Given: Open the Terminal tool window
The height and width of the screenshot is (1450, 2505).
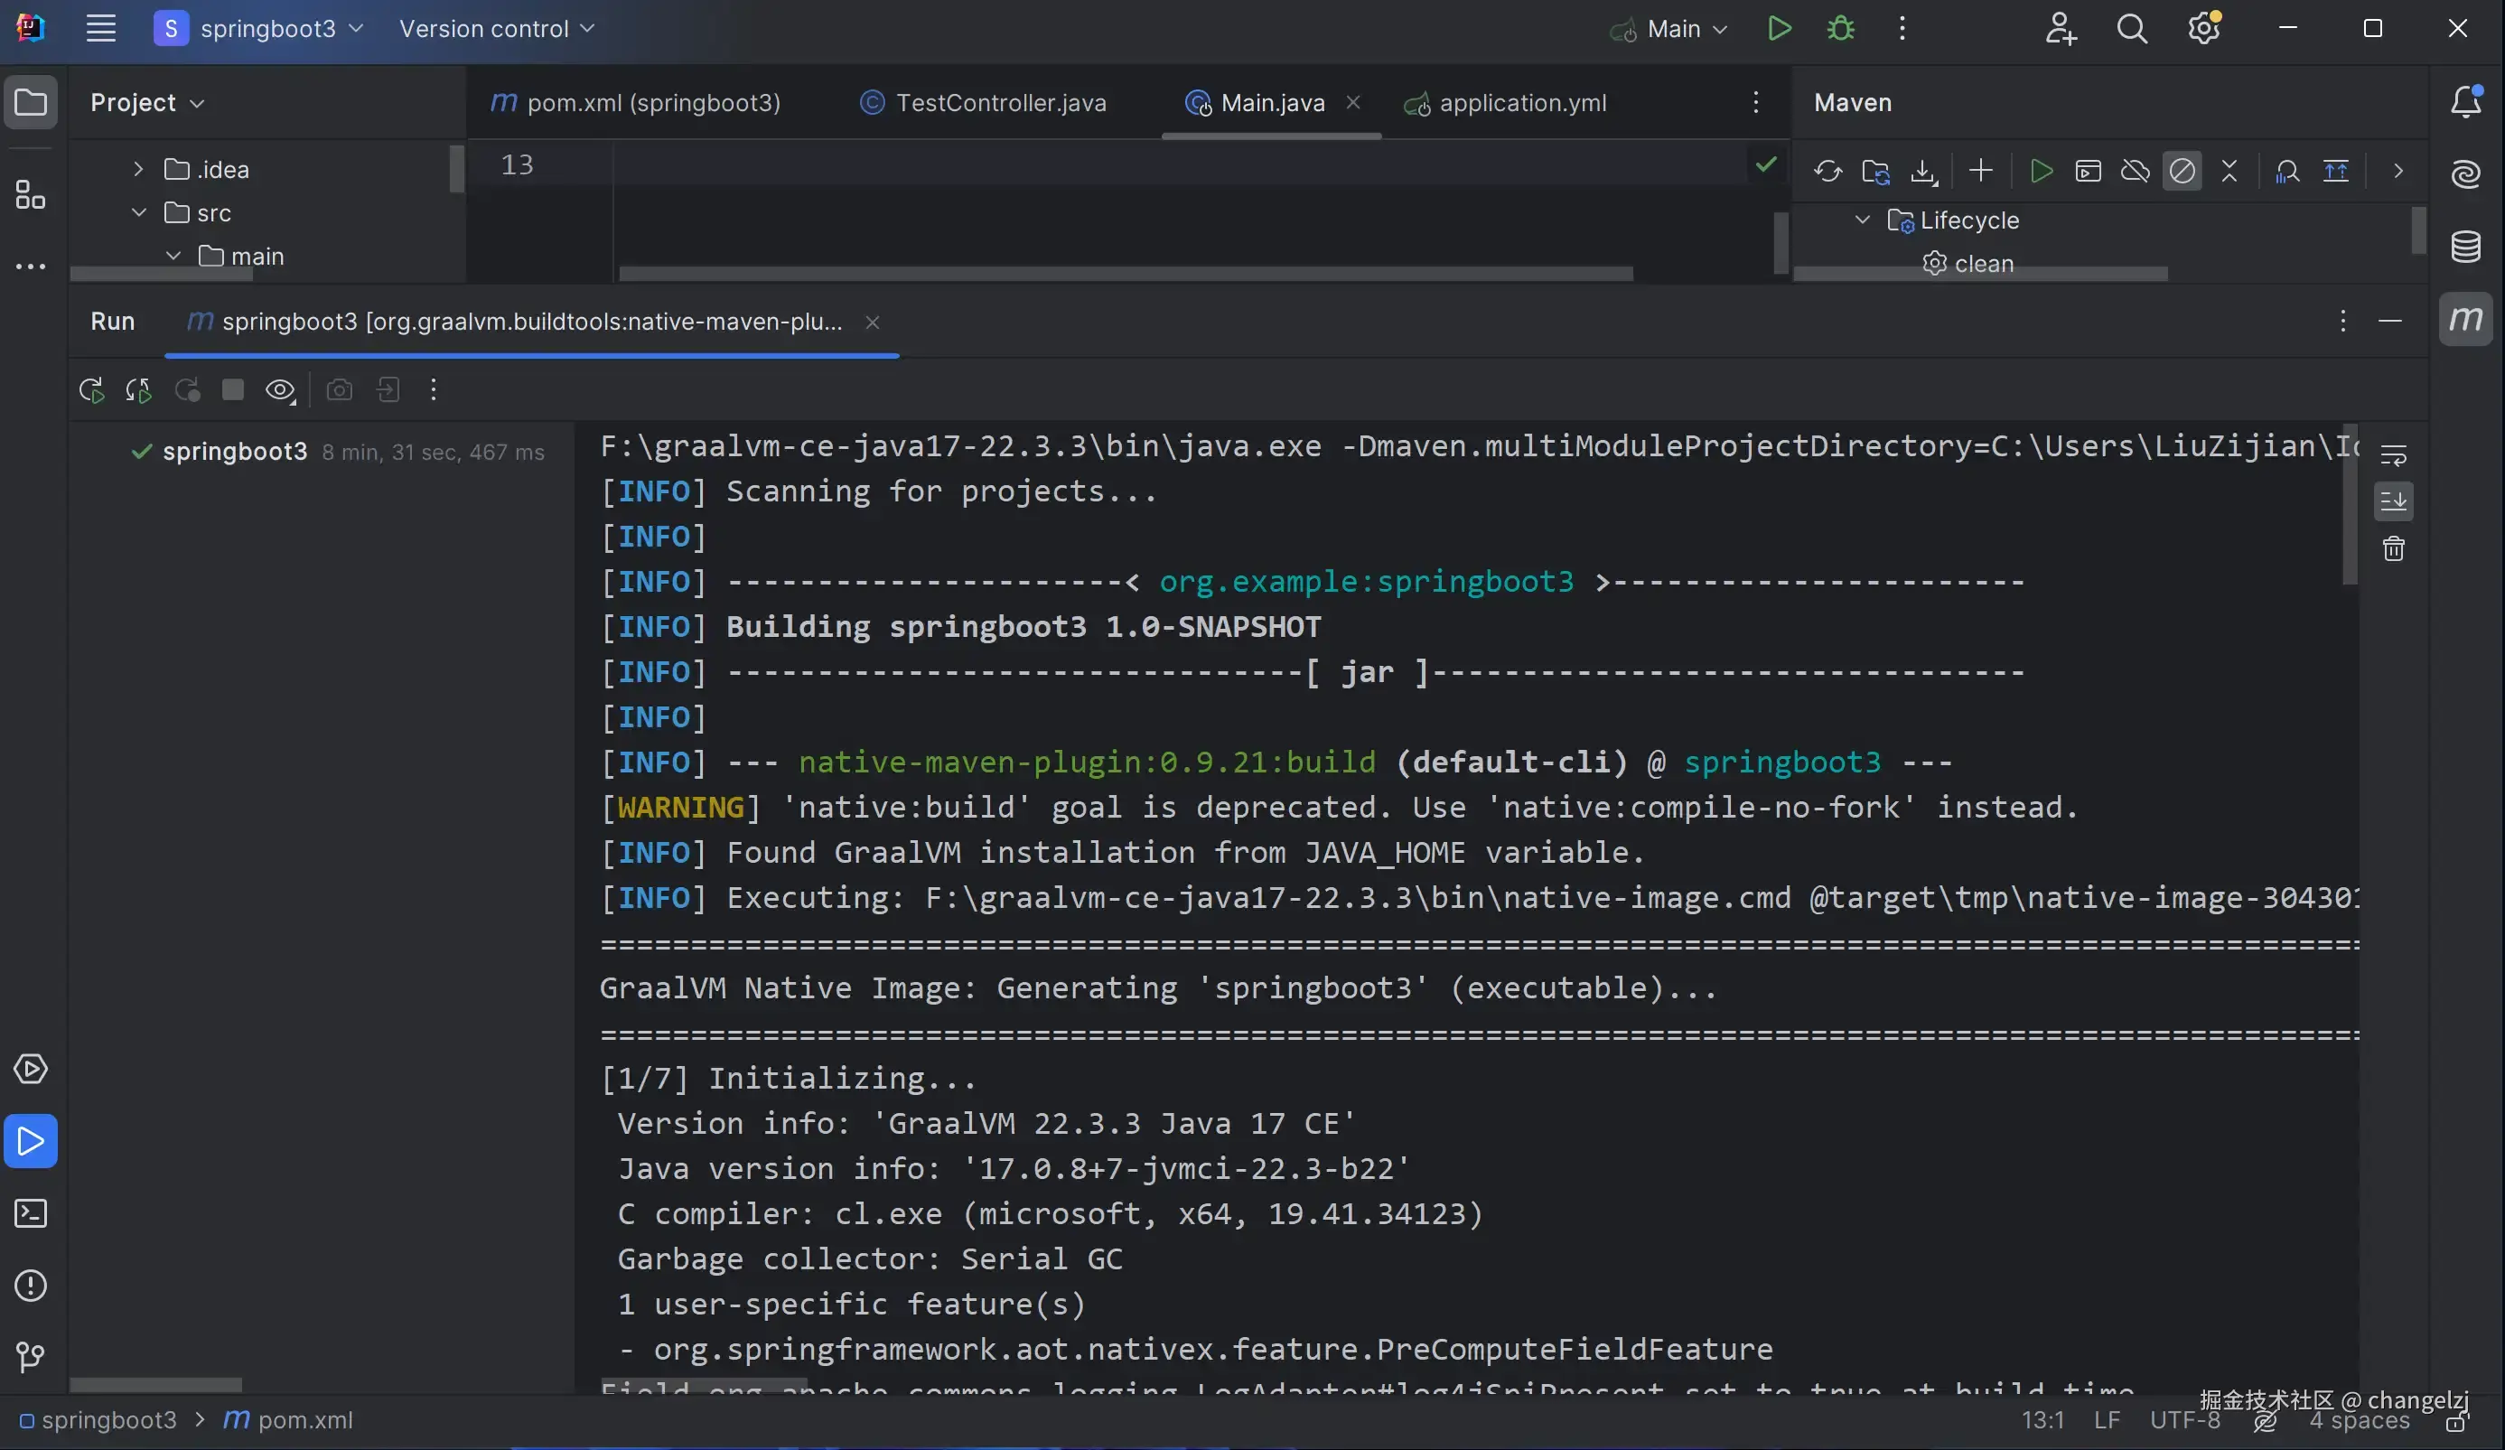Looking at the screenshot, I should (x=31, y=1213).
